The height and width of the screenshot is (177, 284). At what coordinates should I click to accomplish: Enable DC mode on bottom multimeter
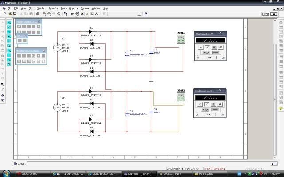pyautogui.click(x=216, y=109)
